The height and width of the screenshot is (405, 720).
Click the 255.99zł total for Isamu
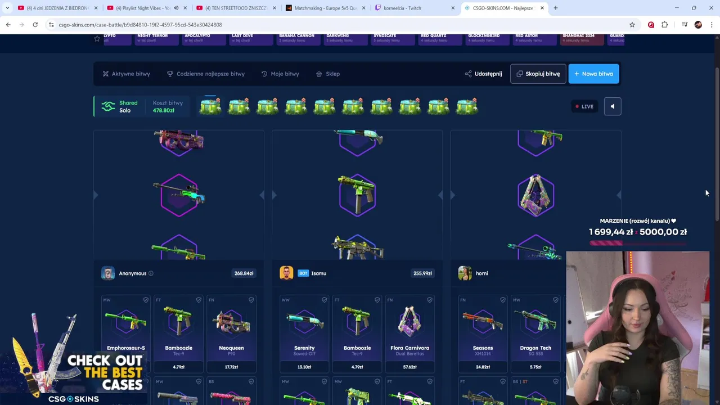tap(422, 273)
